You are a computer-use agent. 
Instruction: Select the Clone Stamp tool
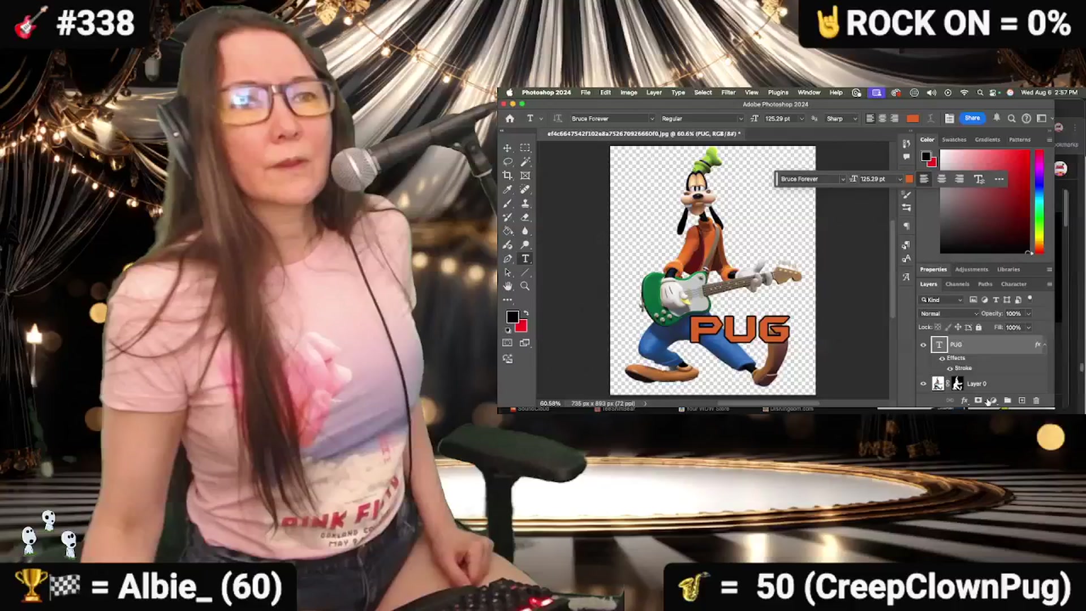(525, 204)
